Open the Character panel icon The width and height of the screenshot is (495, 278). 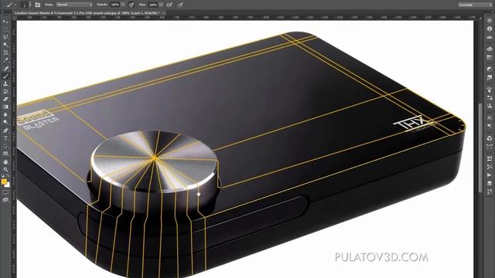pos(490,118)
